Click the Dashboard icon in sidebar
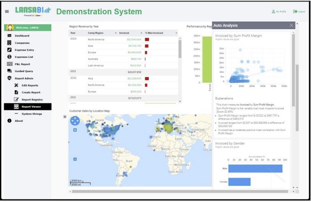The width and height of the screenshot is (311, 202). point(9,36)
